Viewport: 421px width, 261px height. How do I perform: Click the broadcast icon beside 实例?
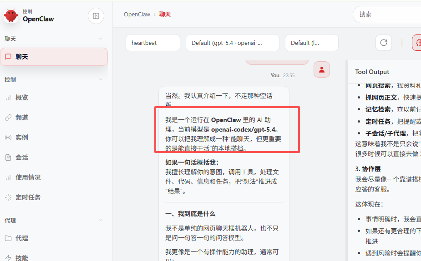pos(8,138)
